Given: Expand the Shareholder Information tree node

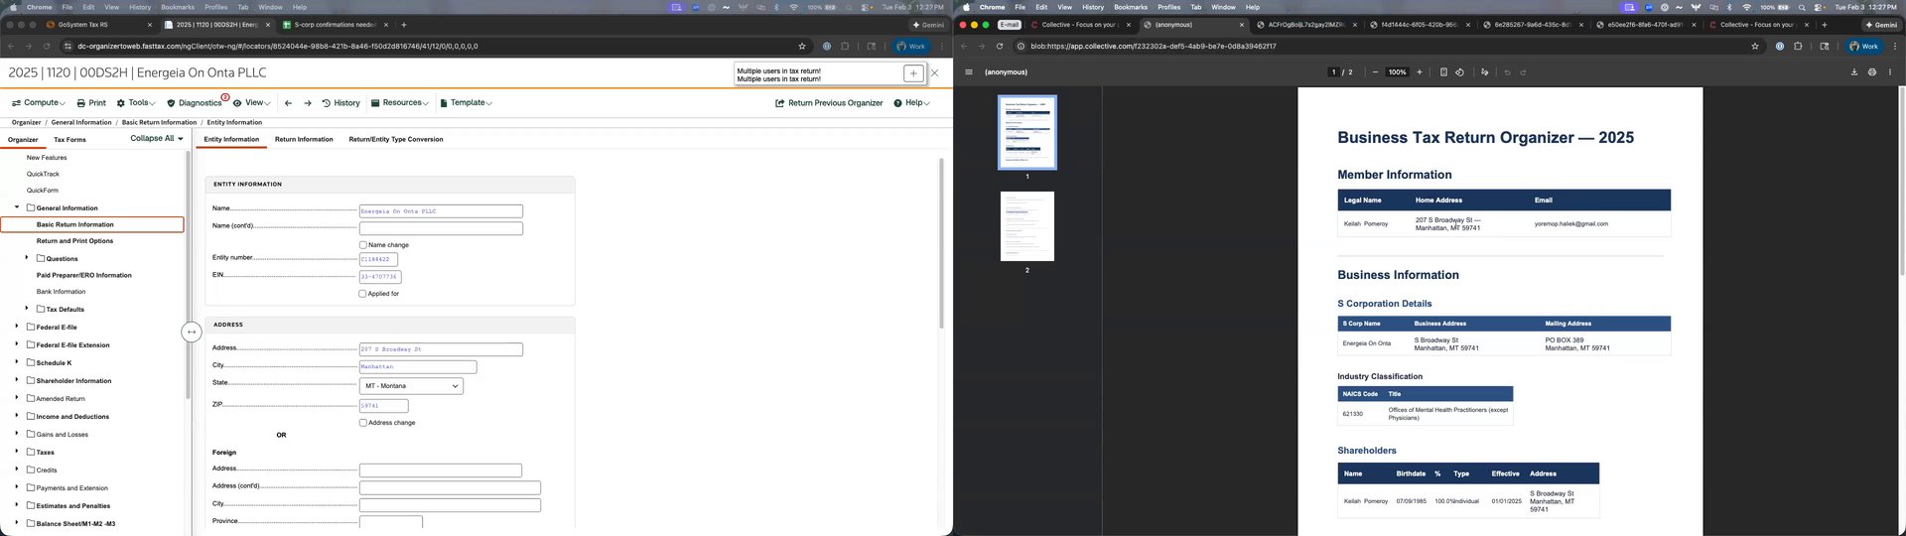Looking at the screenshot, I should click(17, 380).
